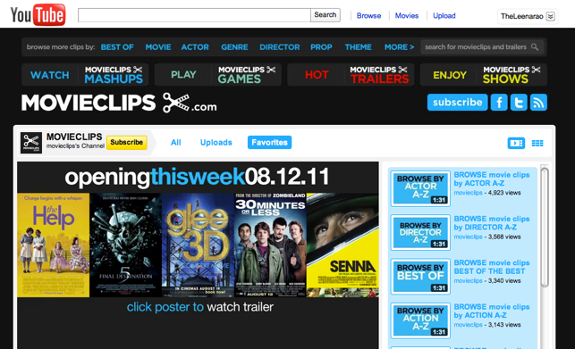Open the RSS feed icon

(x=538, y=102)
